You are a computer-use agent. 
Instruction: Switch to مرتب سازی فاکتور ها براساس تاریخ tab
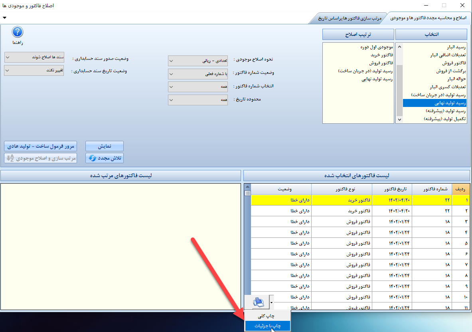350,18
